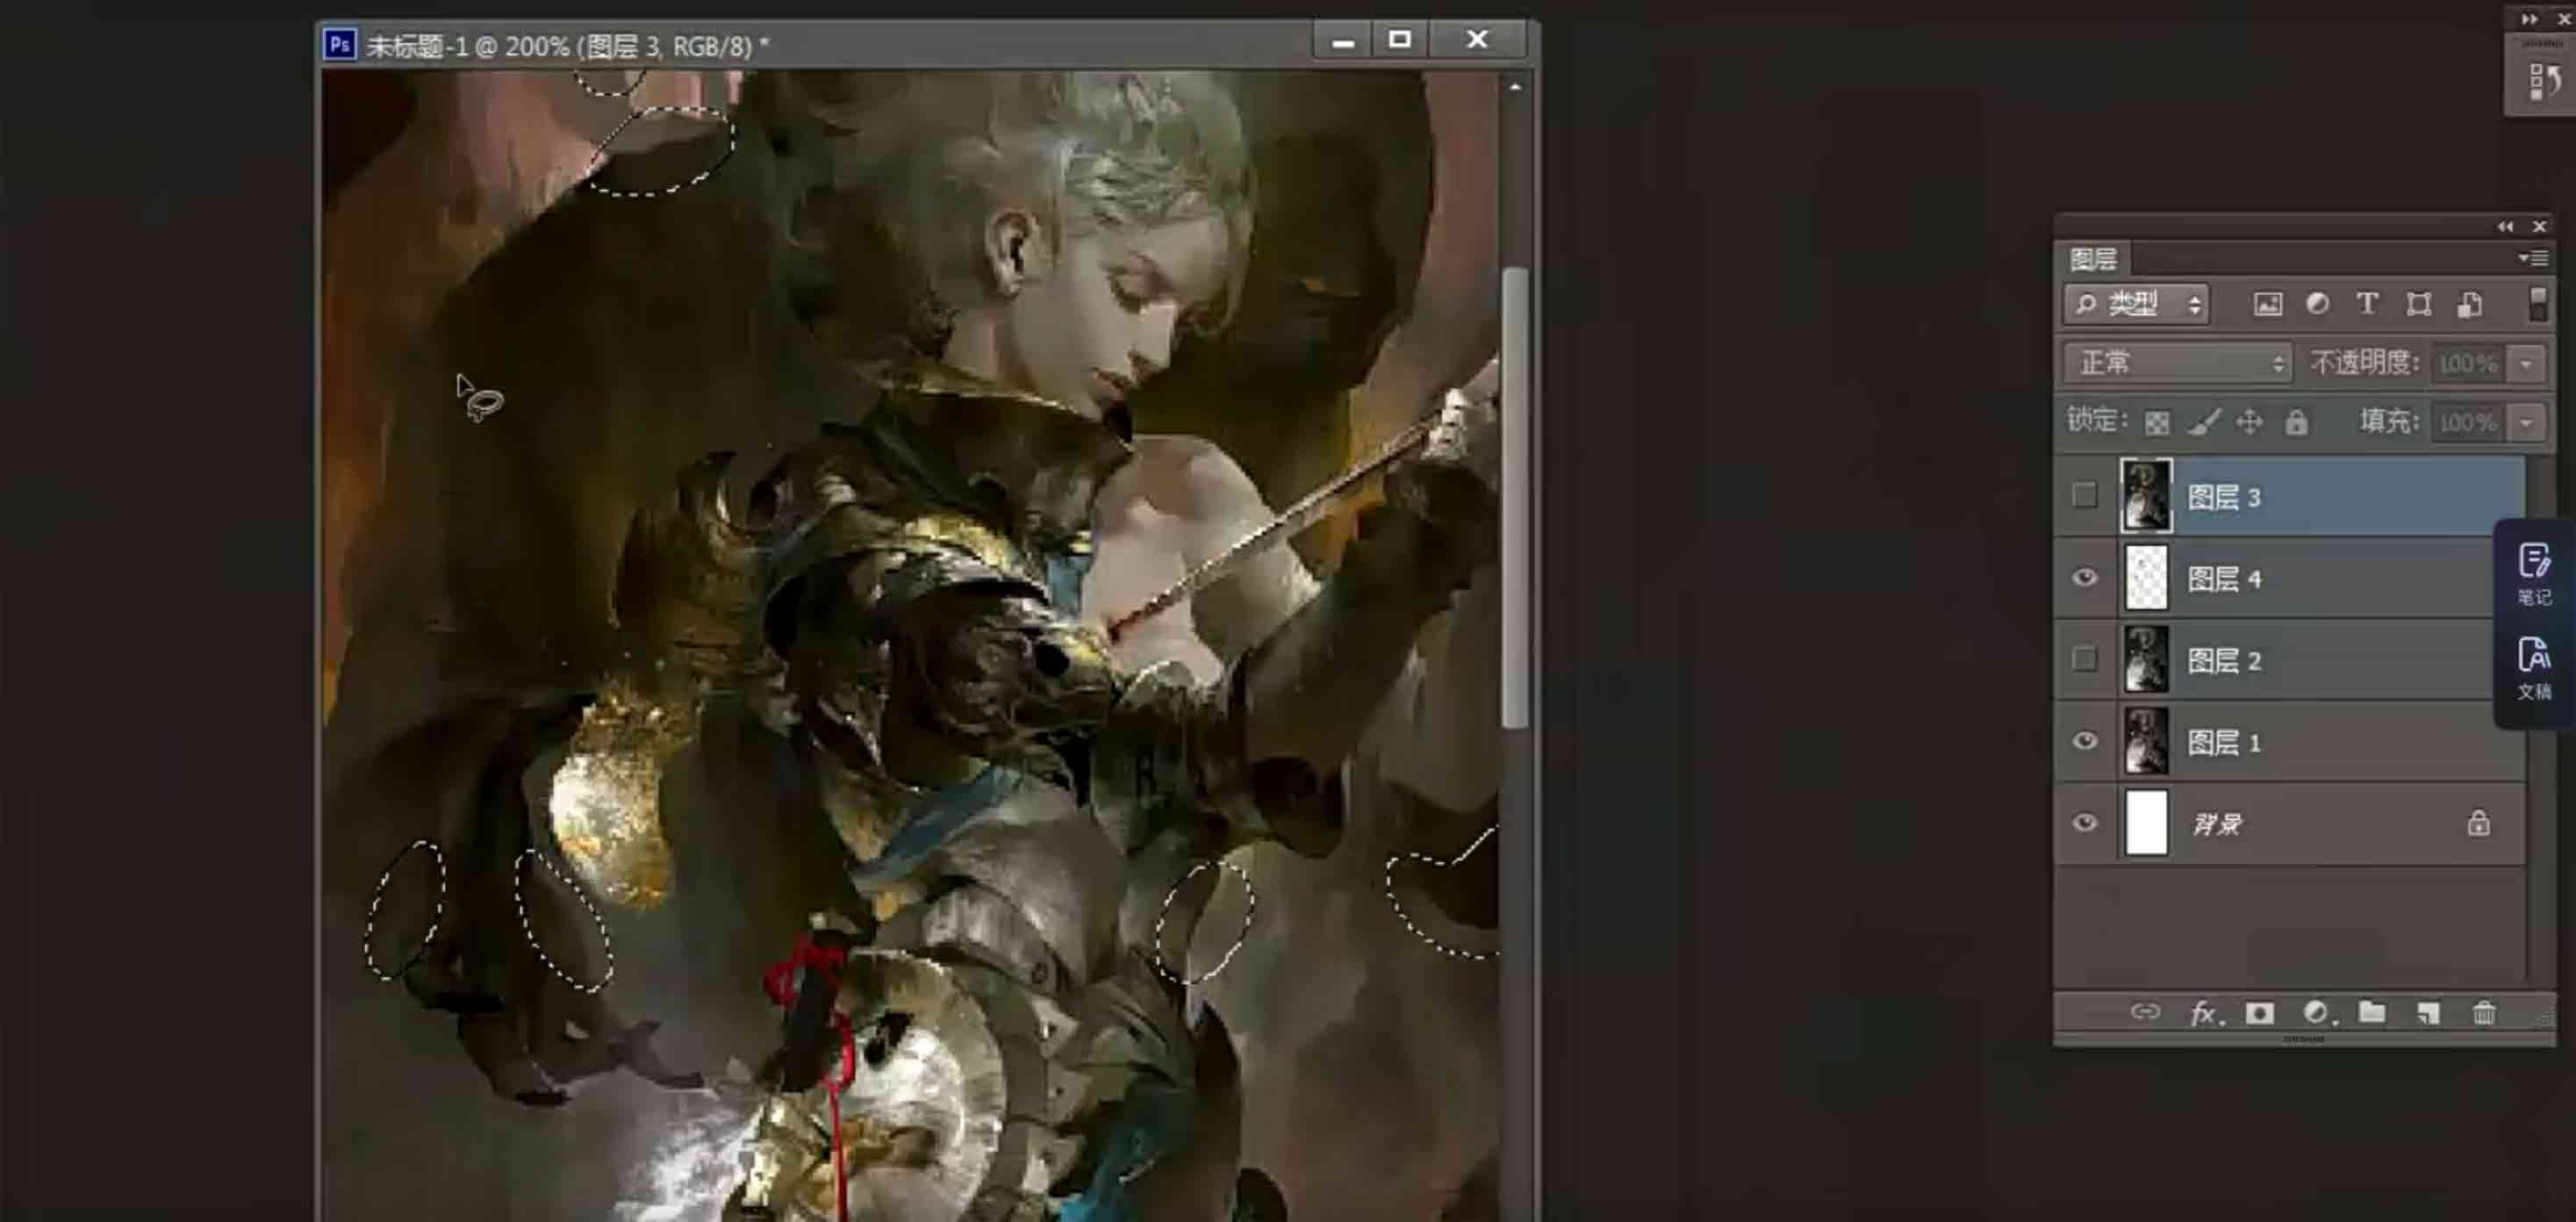This screenshot has height=1222, width=2576.
Task: Filter layers by pixel layers icon
Action: tap(2267, 304)
